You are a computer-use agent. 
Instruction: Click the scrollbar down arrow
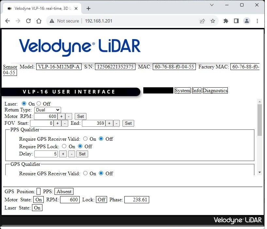[259, 172]
